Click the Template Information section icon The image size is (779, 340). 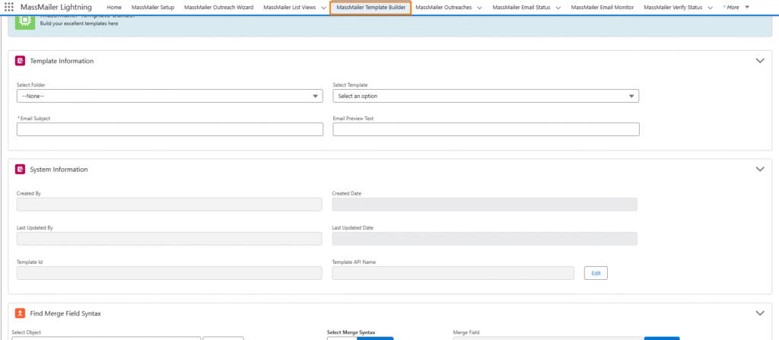point(20,61)
